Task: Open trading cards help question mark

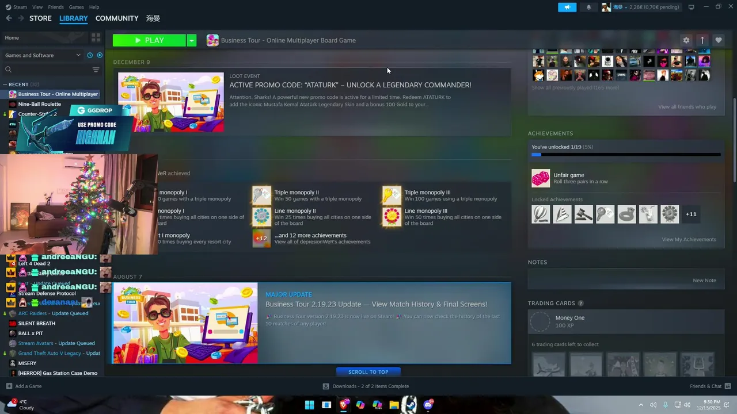Action: (x=580, y=303)
